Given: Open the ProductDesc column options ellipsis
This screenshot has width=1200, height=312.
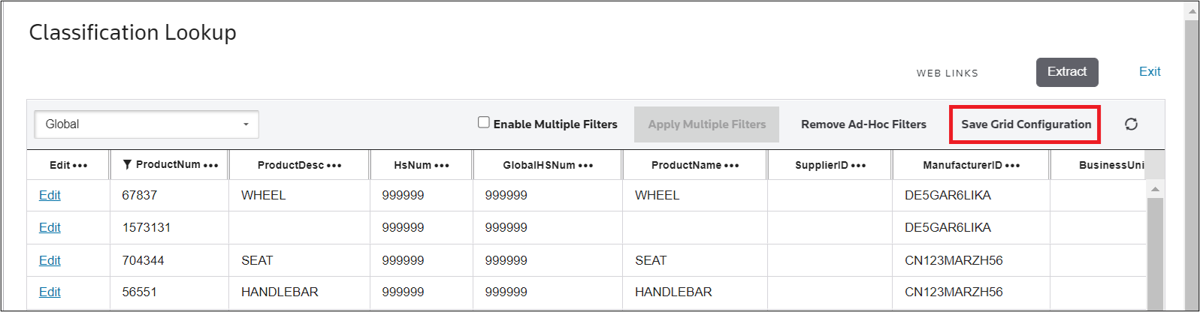Looking at the screenshot, I should [x=334, y=166].
